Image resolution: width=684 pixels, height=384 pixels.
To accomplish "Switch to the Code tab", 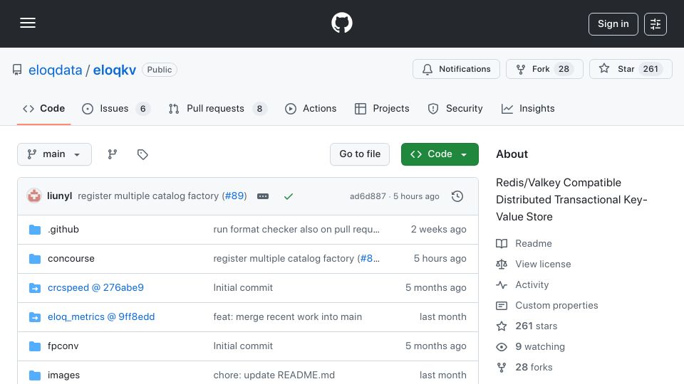I will click(x=43, y=108).
